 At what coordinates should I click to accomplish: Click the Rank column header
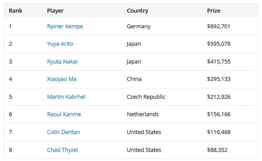pyautogui.click(x=16, y=11)
